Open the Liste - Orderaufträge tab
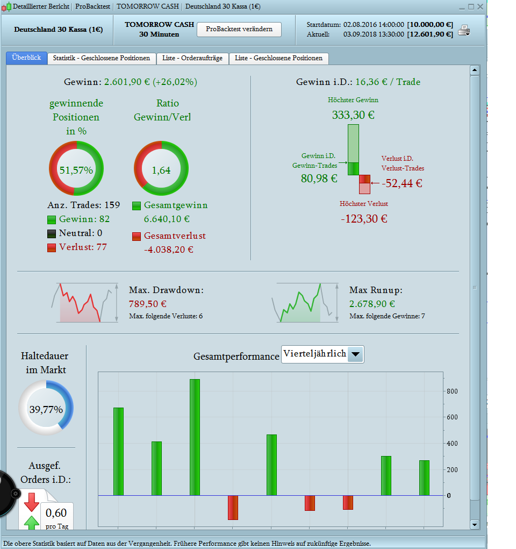 (x=192, y=59)
